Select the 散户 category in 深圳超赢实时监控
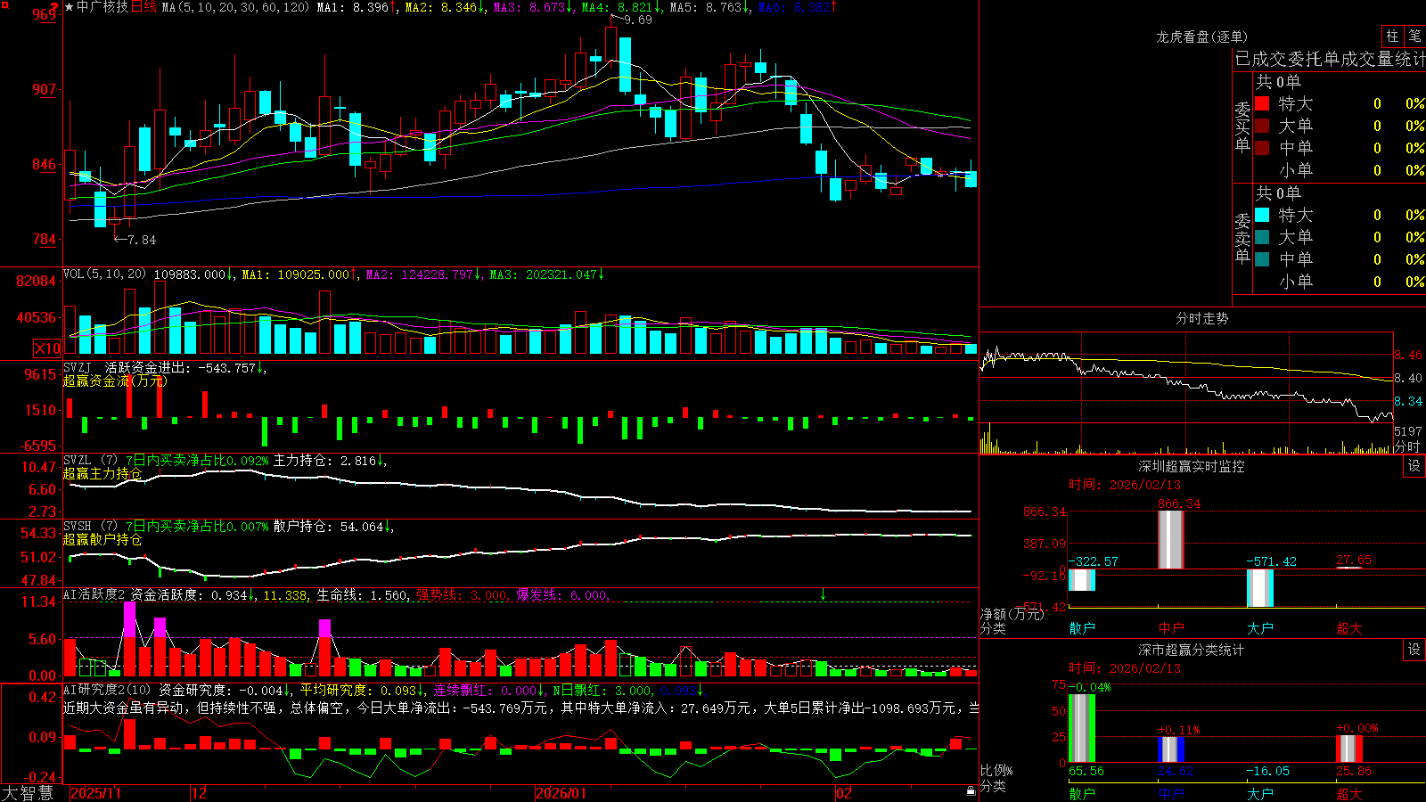The image size is (1426, 802). (x=1082, y=628)
